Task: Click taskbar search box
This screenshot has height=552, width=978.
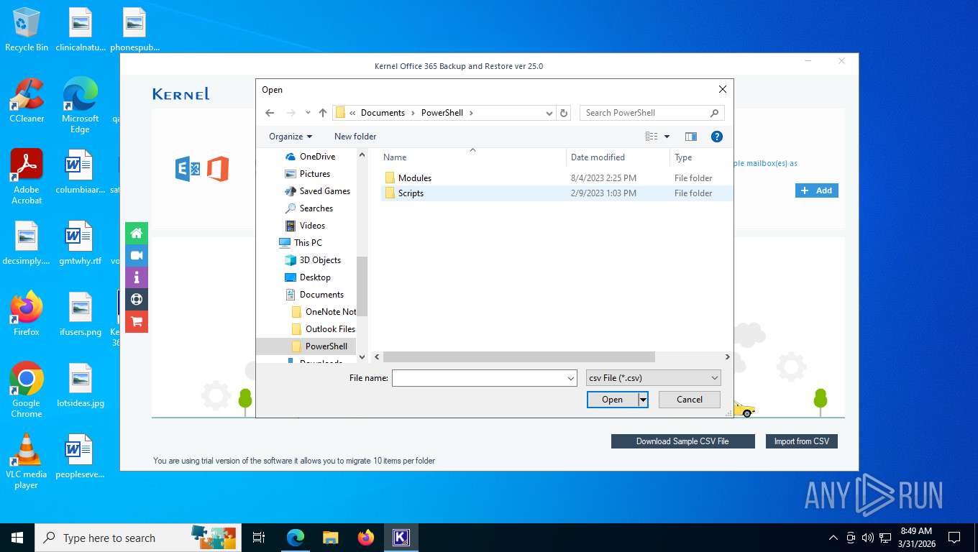Action: click(x=137, y=538)
